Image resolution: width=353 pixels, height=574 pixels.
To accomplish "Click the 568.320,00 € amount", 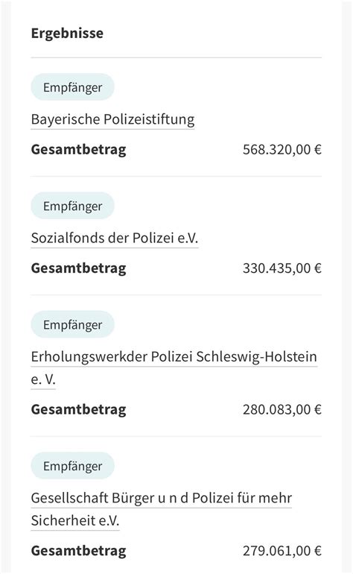I will point(282,150).
